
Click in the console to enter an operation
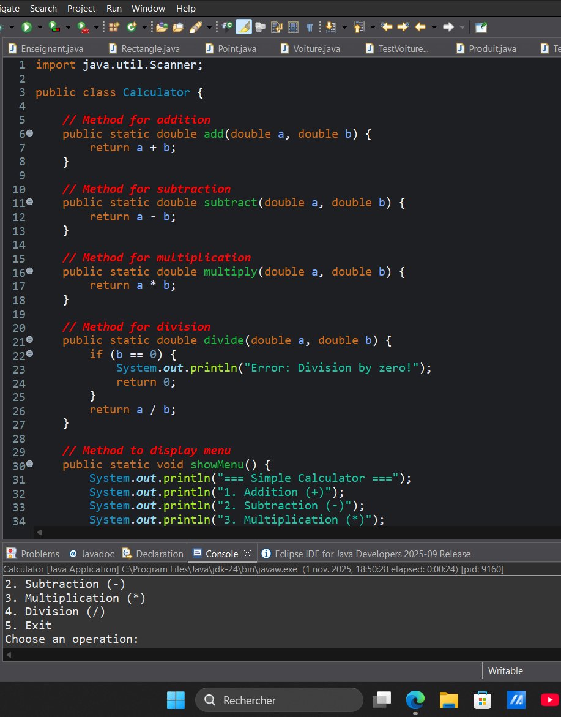click(x=184, y=639)
